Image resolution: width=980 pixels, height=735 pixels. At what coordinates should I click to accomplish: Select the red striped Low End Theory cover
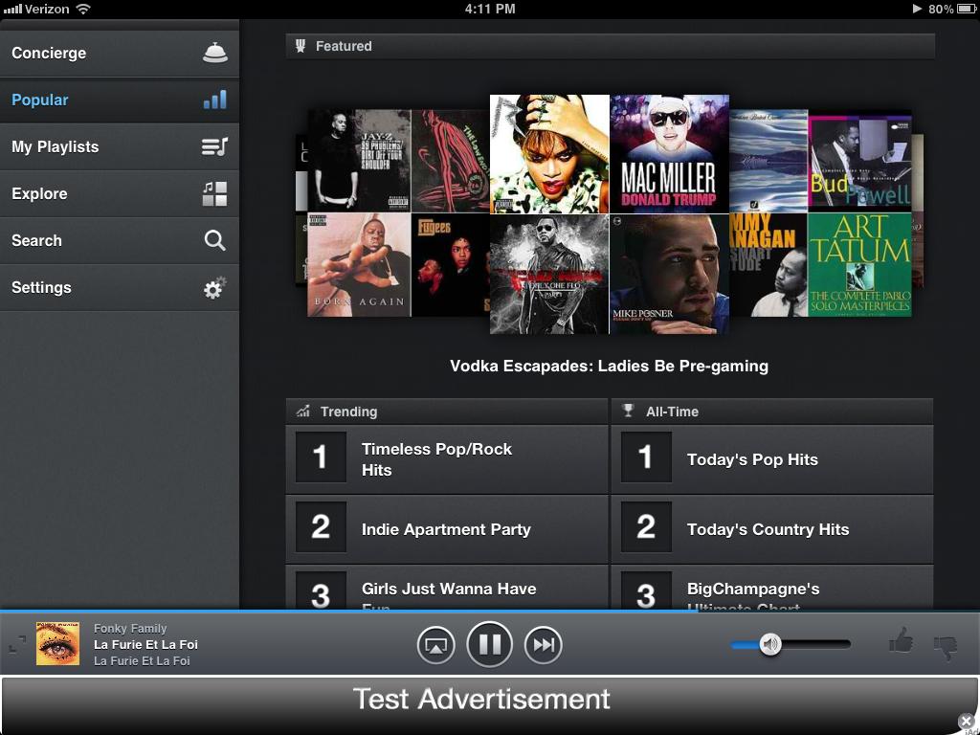451,161
